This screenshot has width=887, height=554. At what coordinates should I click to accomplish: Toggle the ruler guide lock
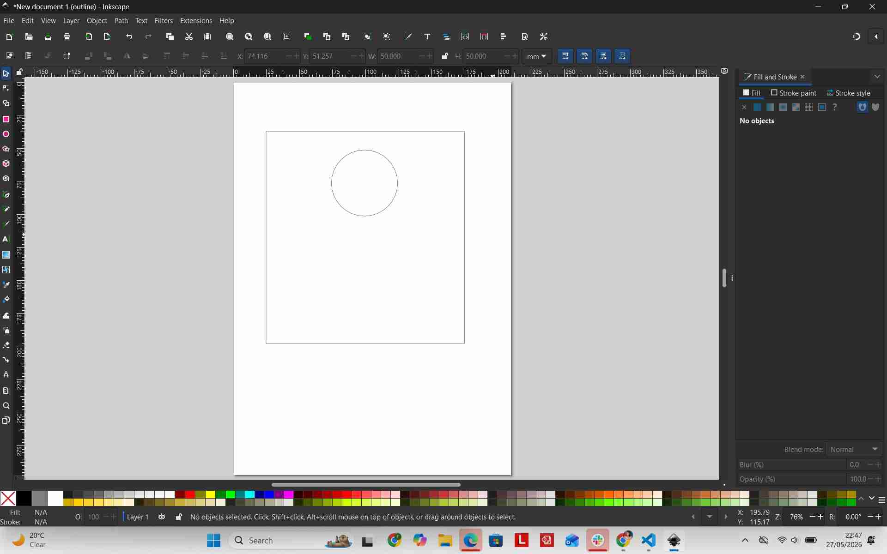[x=19, y=72]
